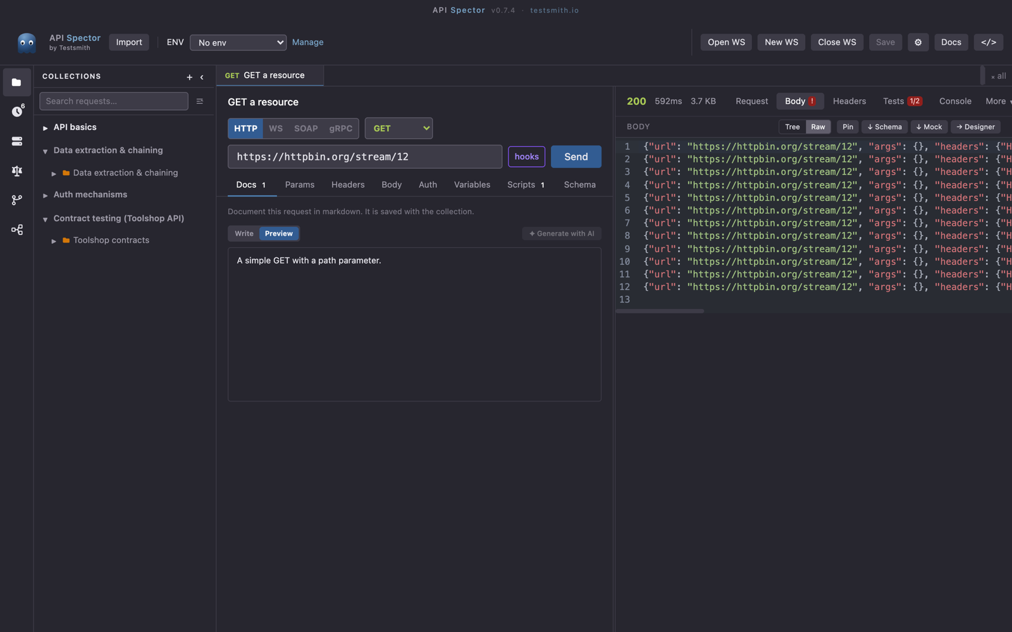Click the collapse-all list icon beside search
1012x632 pixels.
[x=200, y=101]
